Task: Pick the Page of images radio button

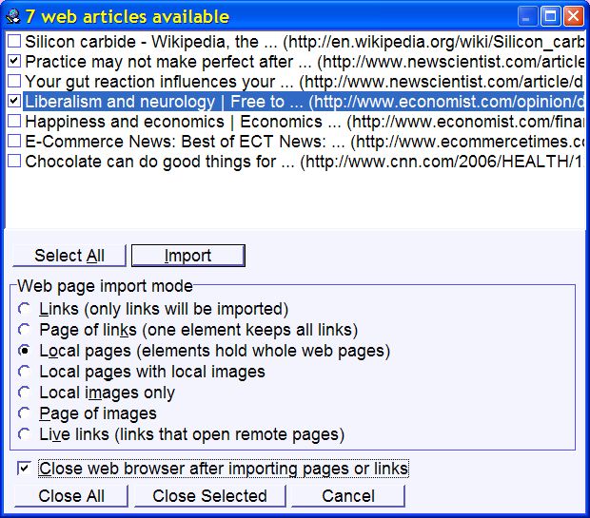Action: (x=24, y=413)
